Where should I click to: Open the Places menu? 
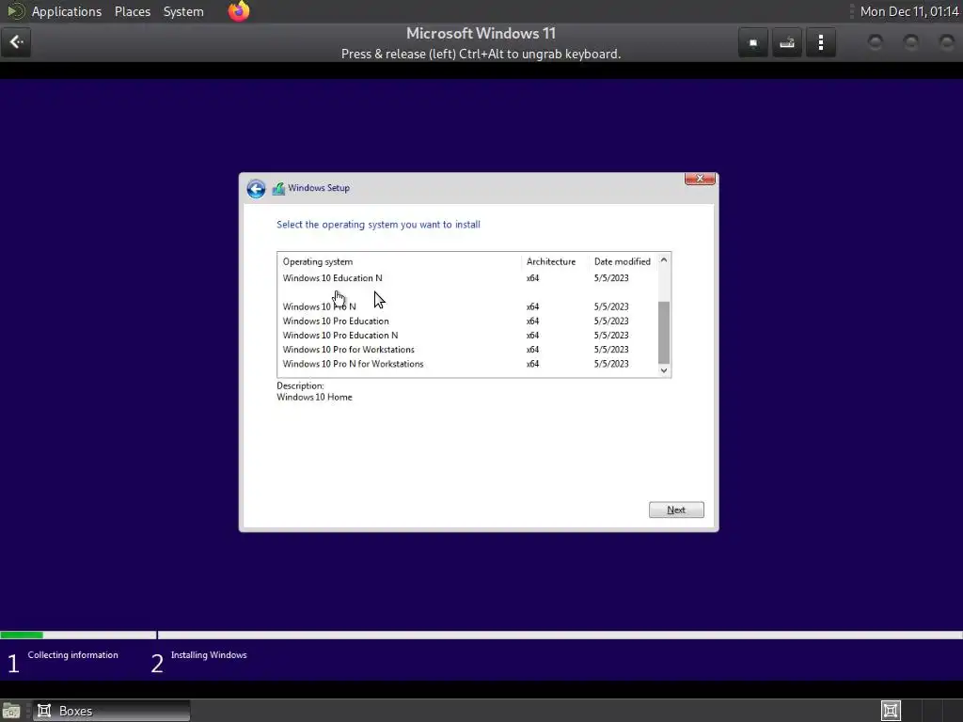tap(133, 11)
